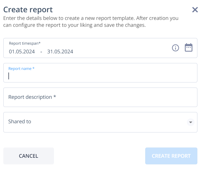203x171 pixels.
Task: Click the timespan info icon
Action: [175, 48]
